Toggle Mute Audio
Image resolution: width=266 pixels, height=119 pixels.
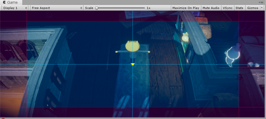pos(211,8)
